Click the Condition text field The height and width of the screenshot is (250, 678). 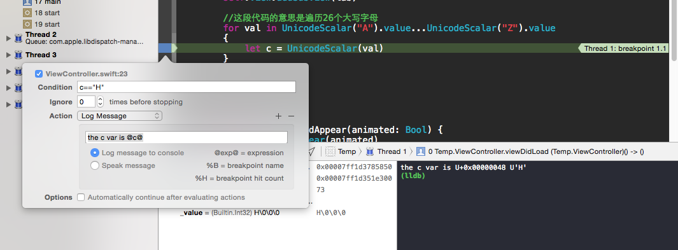pyautogui.click(x=187, y=87)
